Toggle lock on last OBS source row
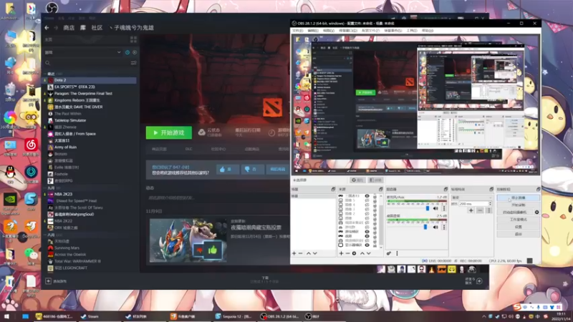The image size is (573, 322). tap(375, 245)
